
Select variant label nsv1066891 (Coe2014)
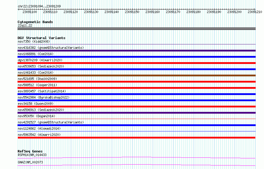tap(36, 54)
